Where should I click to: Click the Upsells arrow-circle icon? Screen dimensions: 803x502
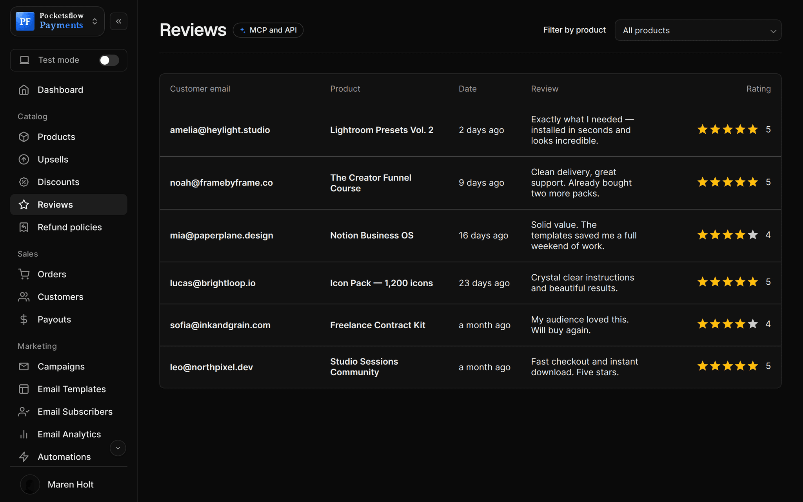pyautogui.click(x=24, y=160)
